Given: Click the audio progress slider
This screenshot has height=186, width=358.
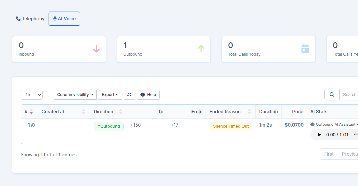Looking at the screenshot, I should [356, 135].
